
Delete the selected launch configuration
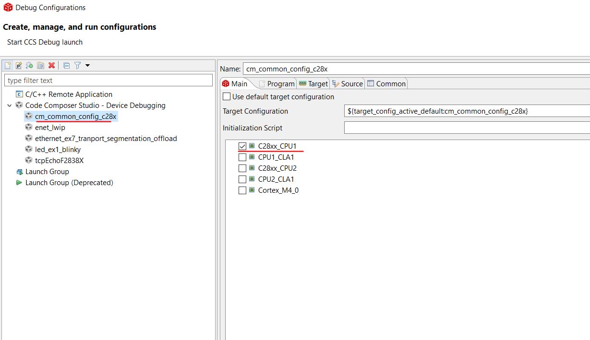[52, 65]
